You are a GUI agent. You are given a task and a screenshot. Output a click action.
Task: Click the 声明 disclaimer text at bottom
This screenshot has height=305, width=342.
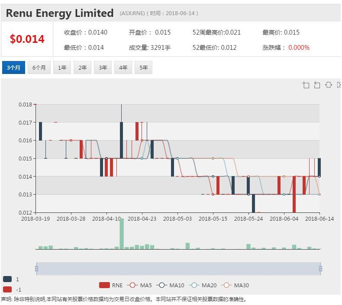[124, 299]
